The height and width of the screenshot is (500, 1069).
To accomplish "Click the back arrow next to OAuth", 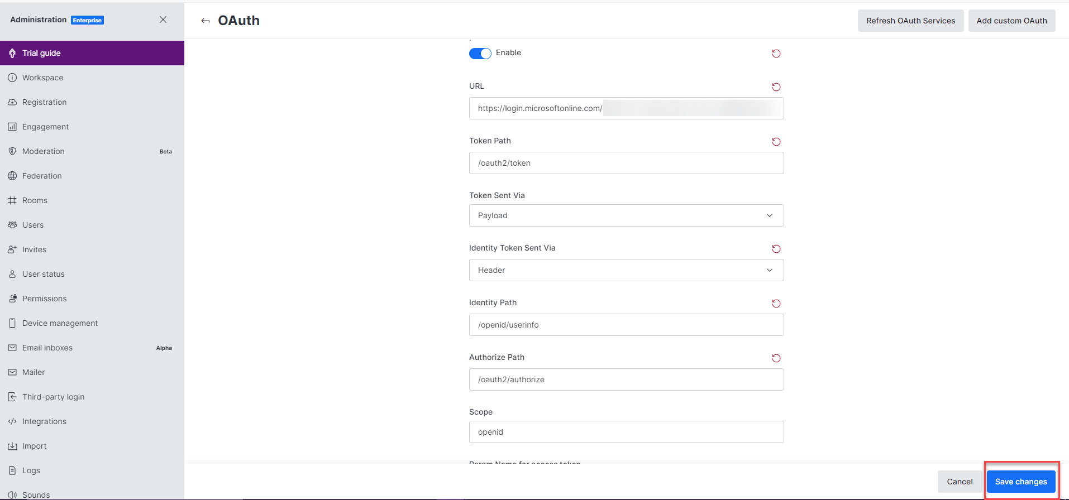I will [x=206, y=21].
